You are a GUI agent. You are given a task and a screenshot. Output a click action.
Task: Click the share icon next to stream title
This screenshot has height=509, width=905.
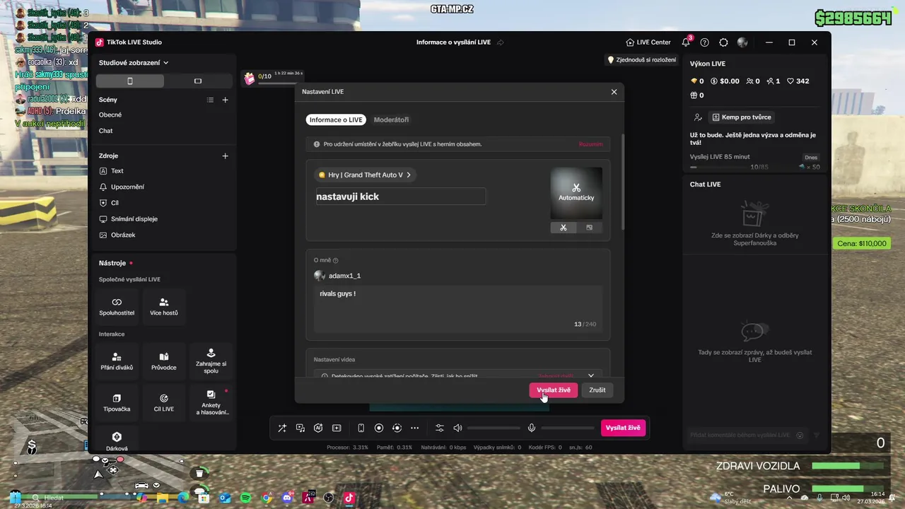pyautogui.click(x=501, y=42)
